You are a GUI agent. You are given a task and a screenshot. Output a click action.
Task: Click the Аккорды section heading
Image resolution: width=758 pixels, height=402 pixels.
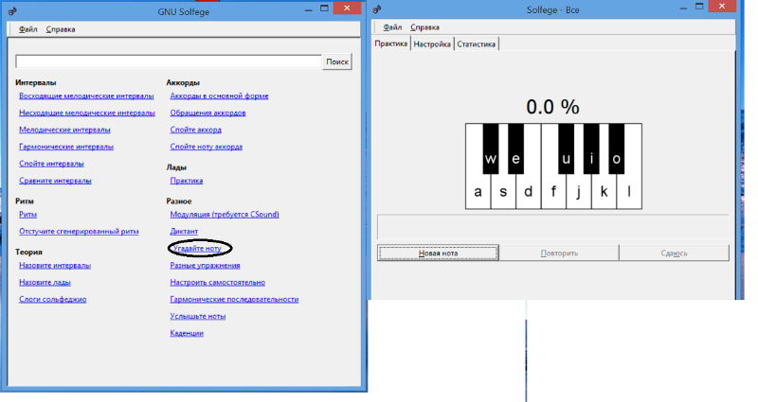click(x=183, y=82)
